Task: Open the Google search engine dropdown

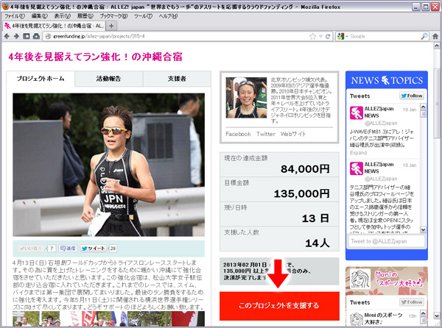Action: 344,35
